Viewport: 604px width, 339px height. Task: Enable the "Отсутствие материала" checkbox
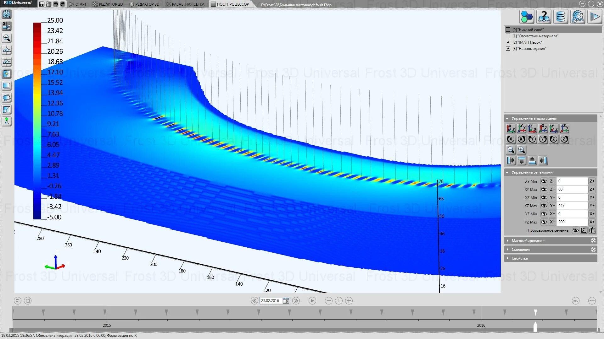coord(508,36)
